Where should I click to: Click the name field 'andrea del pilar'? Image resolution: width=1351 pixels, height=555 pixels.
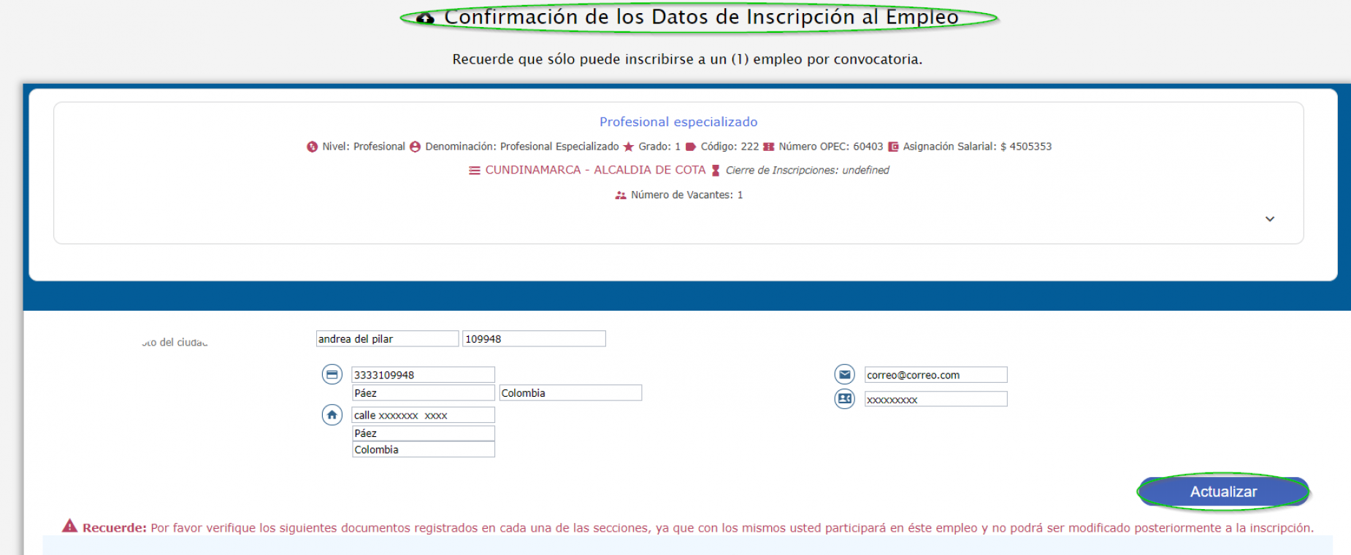click(x=387, y=339)
